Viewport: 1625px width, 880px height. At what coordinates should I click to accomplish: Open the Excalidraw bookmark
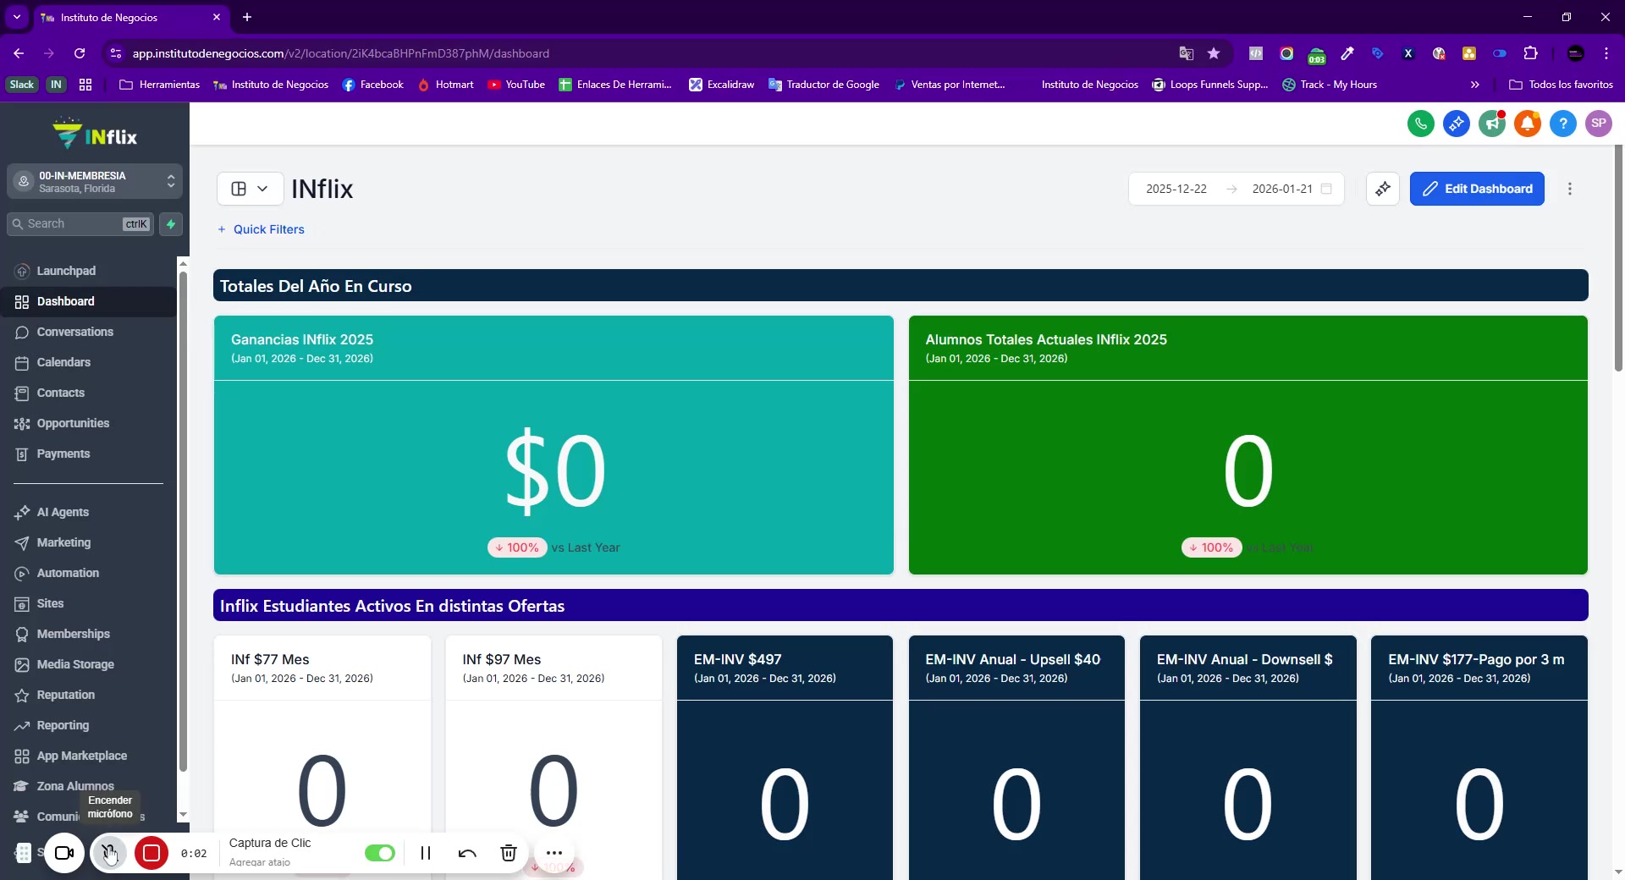tap(722, 85)
